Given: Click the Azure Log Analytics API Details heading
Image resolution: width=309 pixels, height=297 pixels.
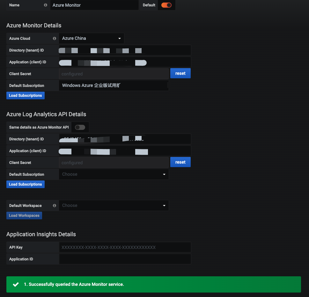Looking at the screenshot, I should (x=46, y=114).
